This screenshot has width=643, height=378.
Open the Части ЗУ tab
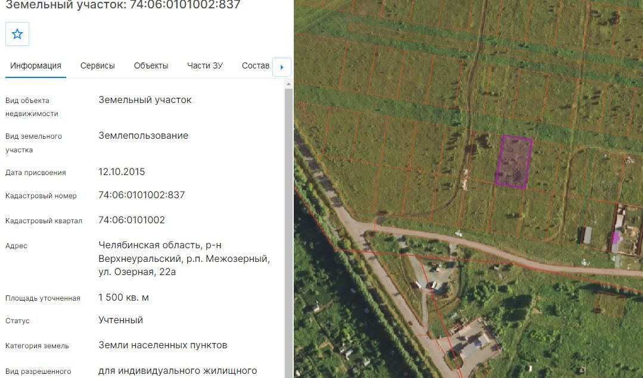click(x=205, y=65)
